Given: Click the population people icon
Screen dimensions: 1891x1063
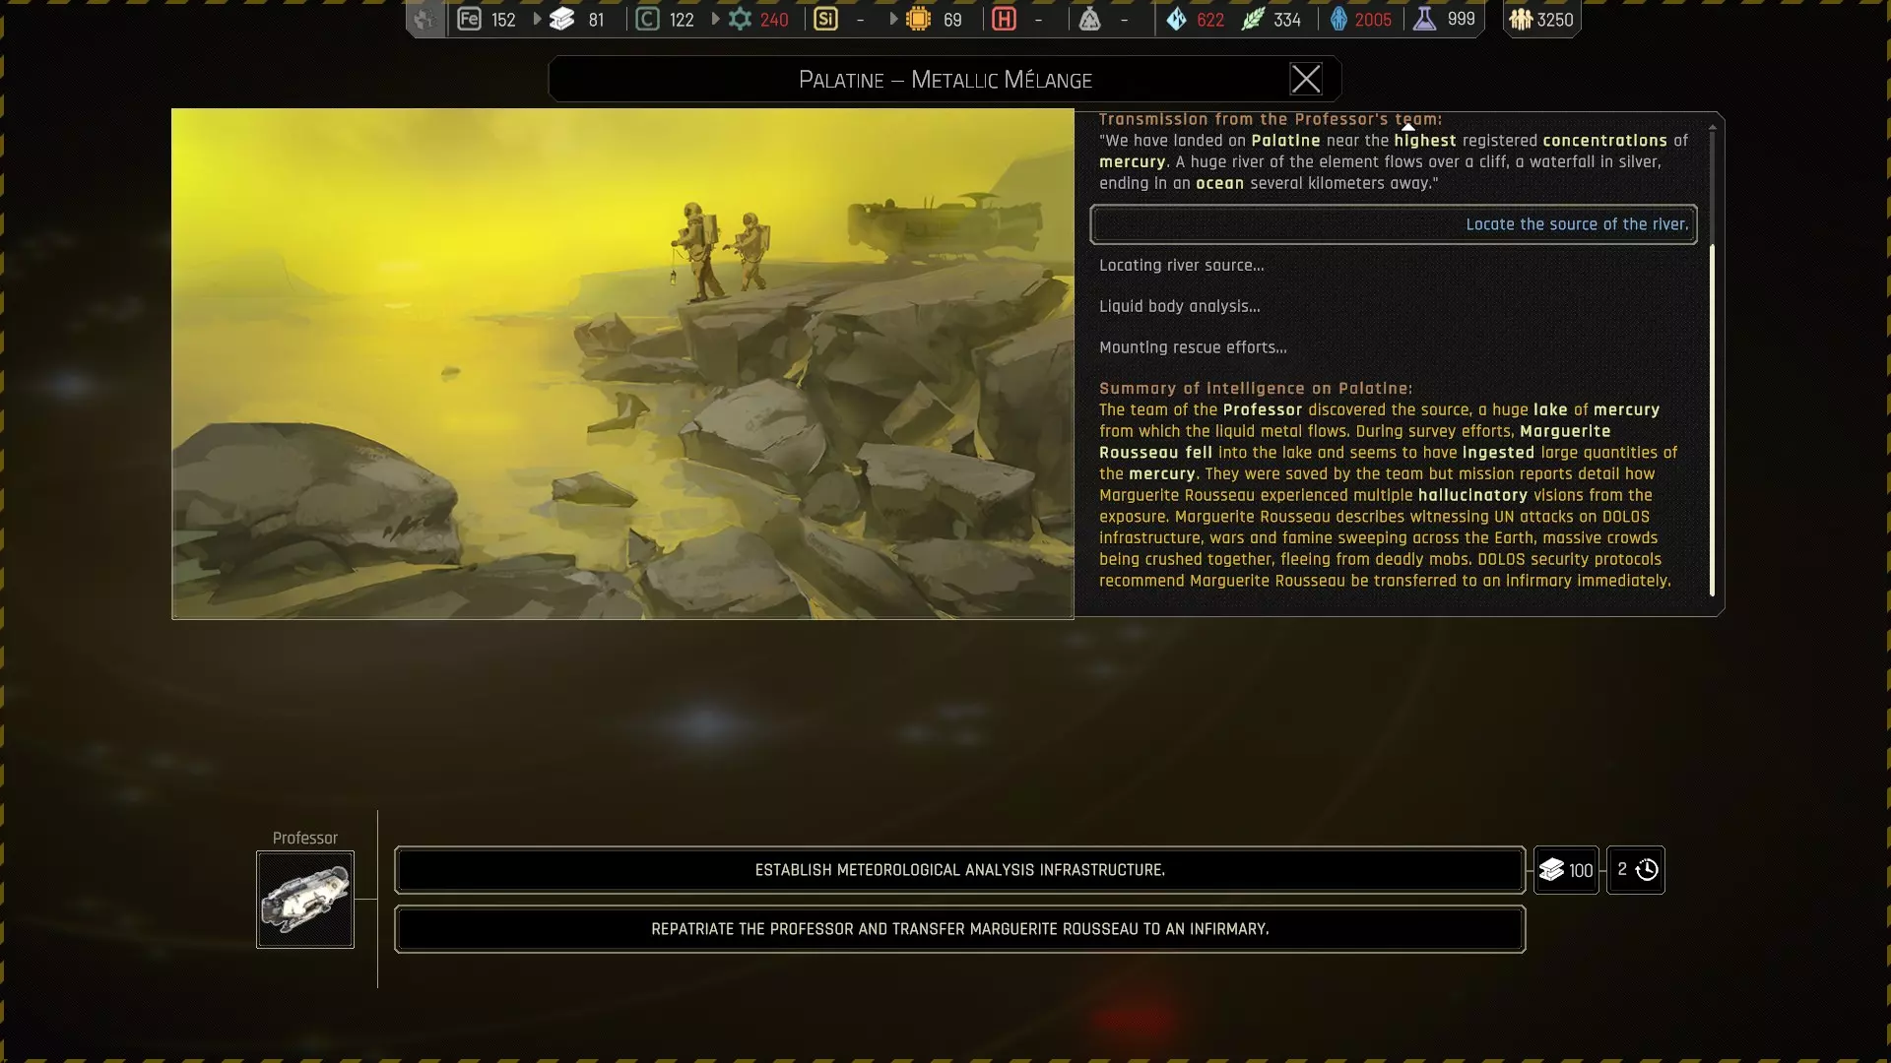Looking at the screenshot, I should pos(1521,19).
